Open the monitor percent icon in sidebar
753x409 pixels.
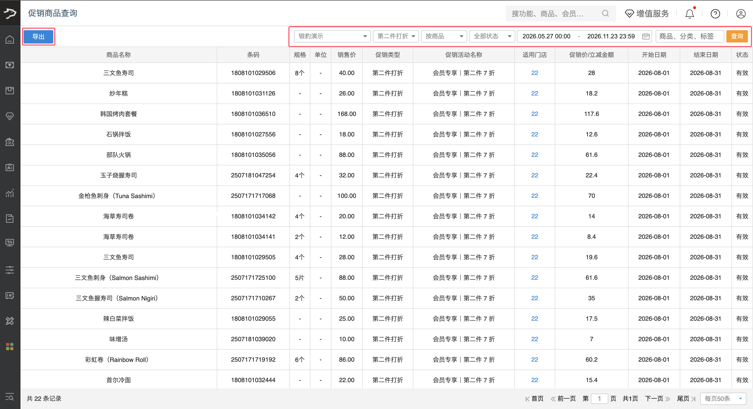coord(10,242)
